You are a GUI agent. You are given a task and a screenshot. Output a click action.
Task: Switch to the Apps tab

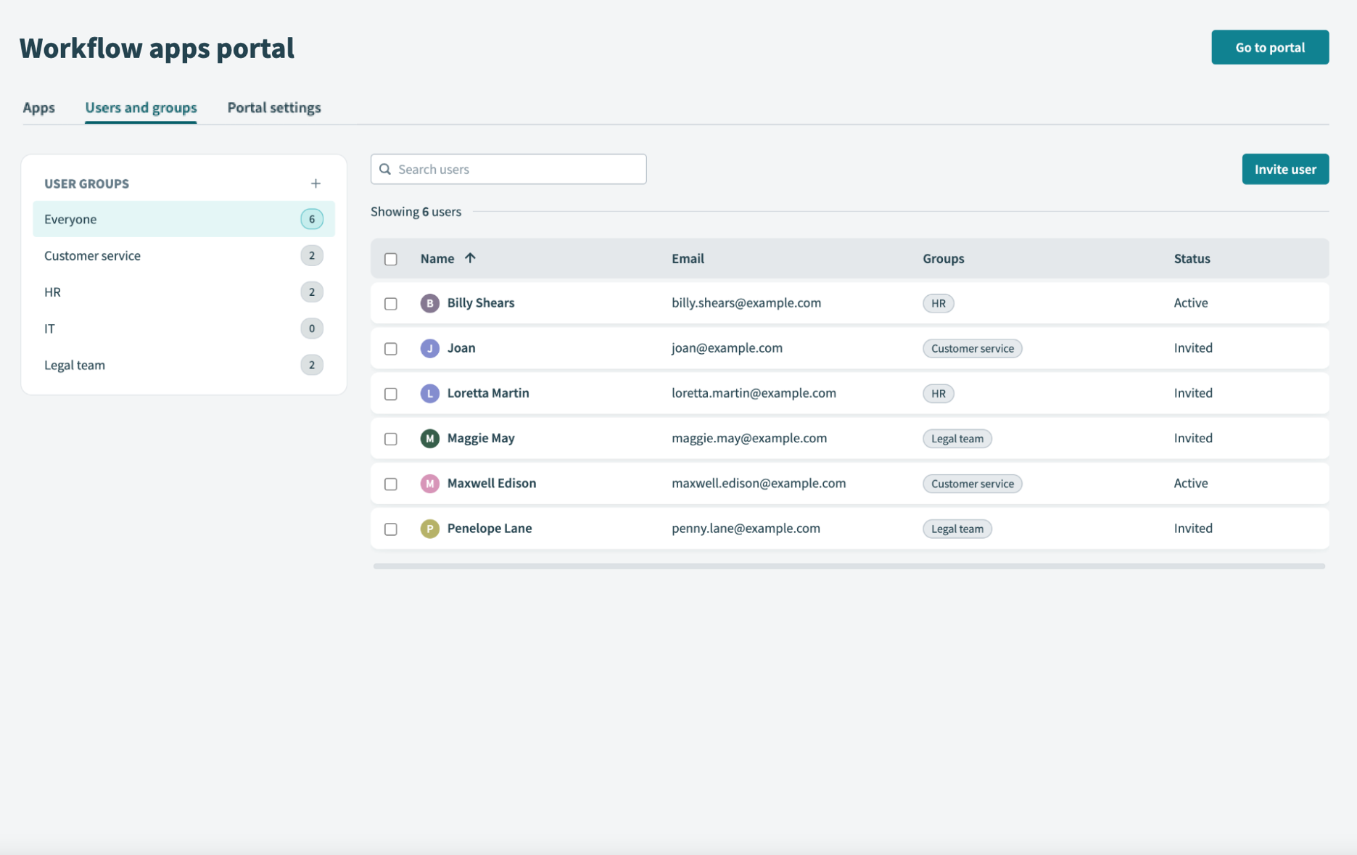38,107
